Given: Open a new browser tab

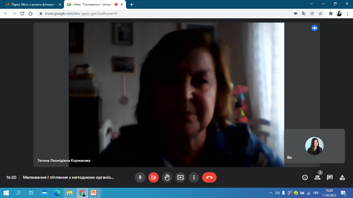Looking at the screenshot, I should pyautogui.click(x=132, y=4).
